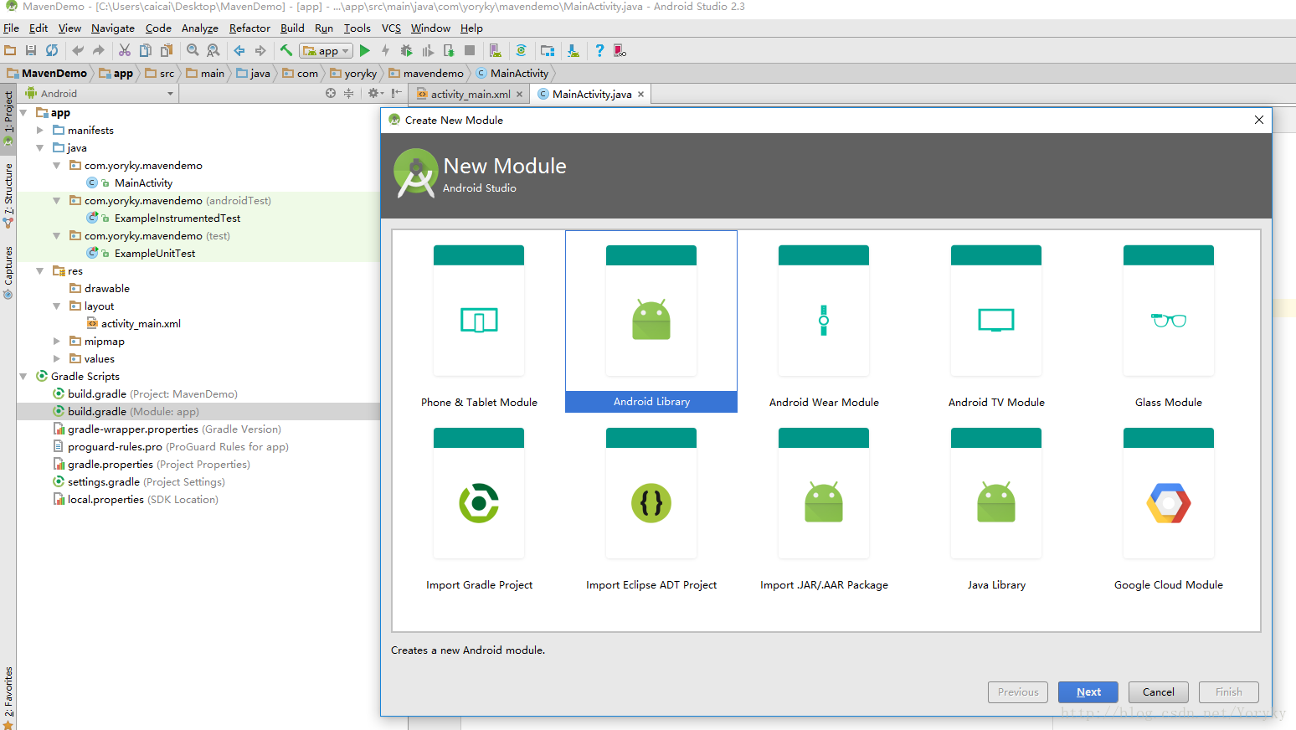1296x730 pixels.
Task: Click the Copy toolbar icon
Action: click(146, 50)
